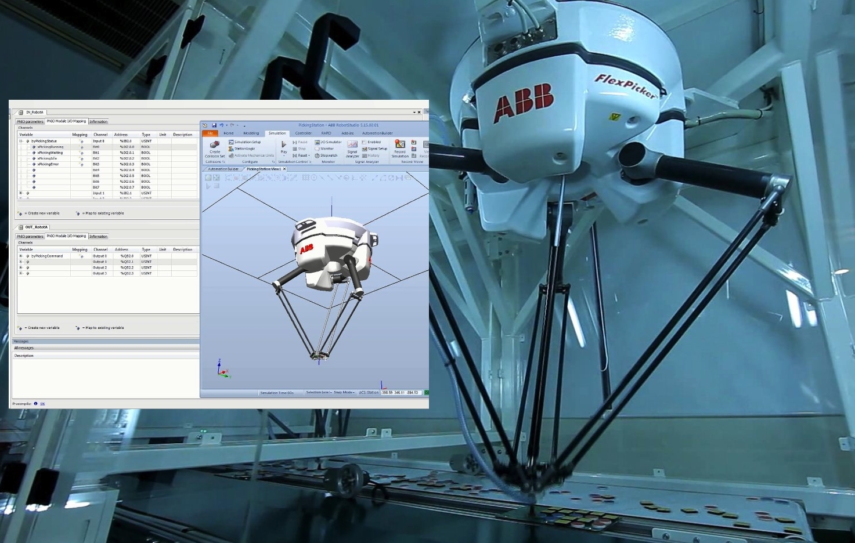Open Simulation Setup
855x543 pixels.
click(x=245, y=142)
